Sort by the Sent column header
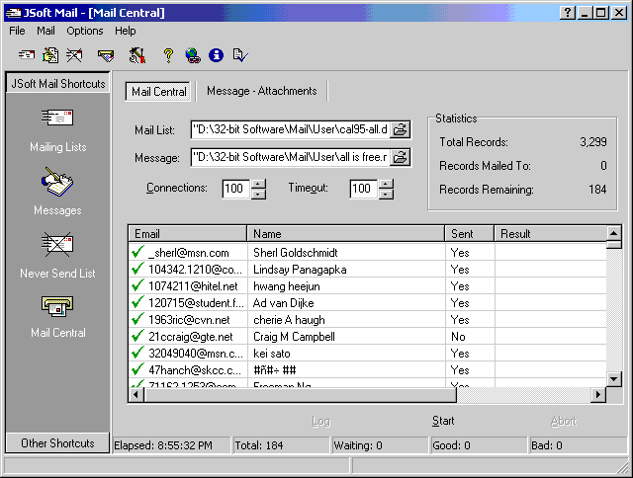 470,233
